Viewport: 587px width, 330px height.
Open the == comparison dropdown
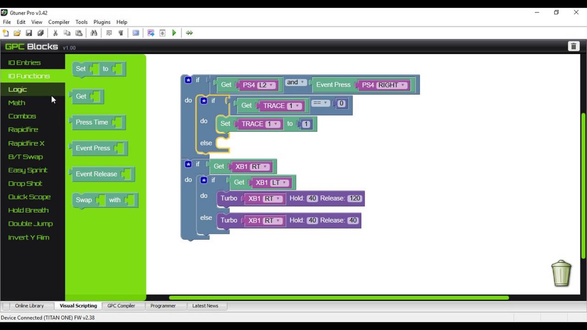pyautogui.click(x=321, y=103)
